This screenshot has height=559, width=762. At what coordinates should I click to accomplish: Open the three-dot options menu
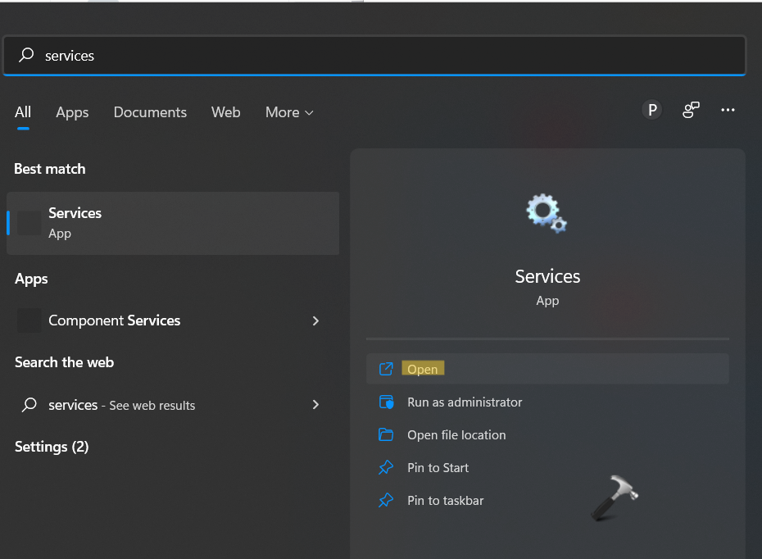pos(728,111)
